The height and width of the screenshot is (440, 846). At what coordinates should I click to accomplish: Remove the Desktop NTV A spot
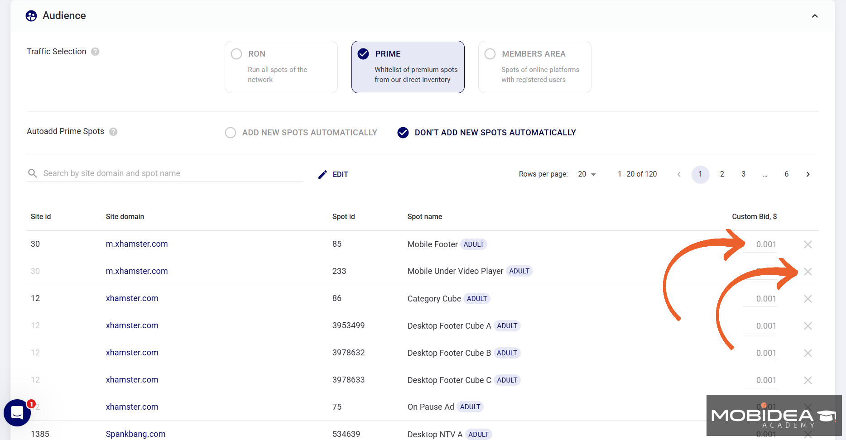(x=808, y=434)
